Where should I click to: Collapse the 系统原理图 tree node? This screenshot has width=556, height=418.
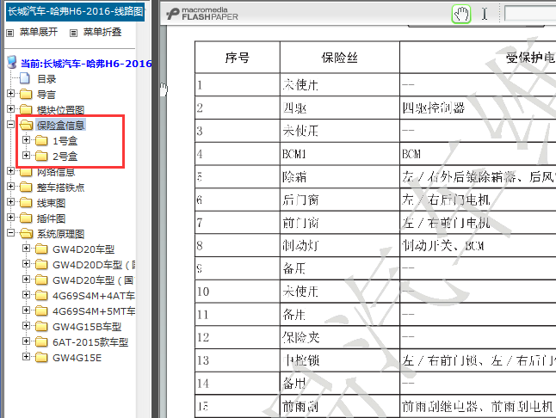pos(10,233)
